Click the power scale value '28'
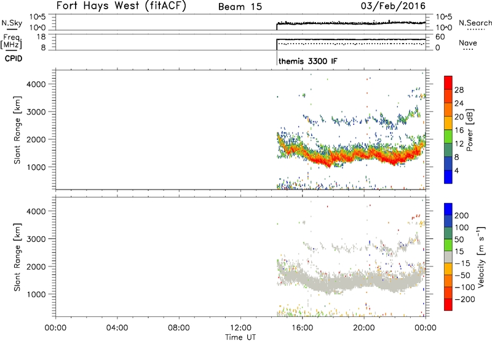The height and width of the screenshot is (341, 492). tap(459, 90)
